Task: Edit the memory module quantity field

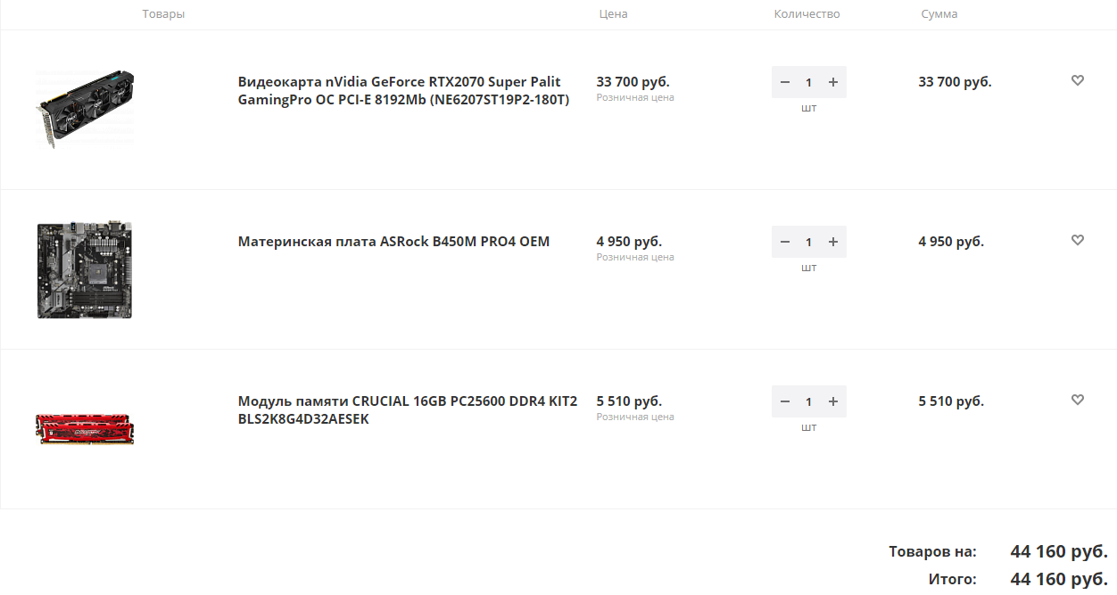Action: [809, 401]
